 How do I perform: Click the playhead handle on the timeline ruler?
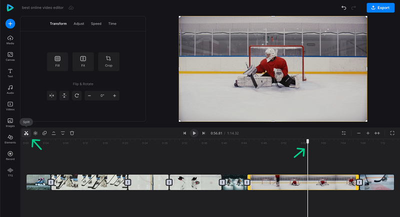tap(307, 141)
